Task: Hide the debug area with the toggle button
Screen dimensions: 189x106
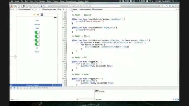Action: tap(11, 88)
